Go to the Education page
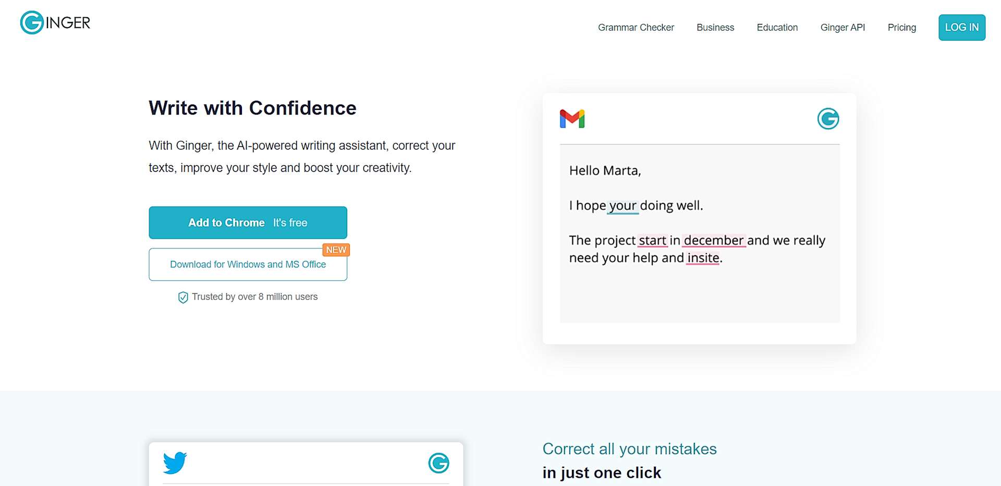This screenshot has width=1001, height=486. click(x=777, y=28)
